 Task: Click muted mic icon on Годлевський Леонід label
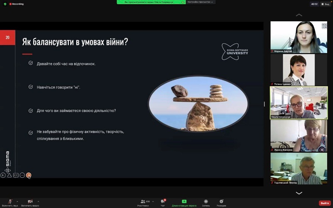tap(272, 183)
